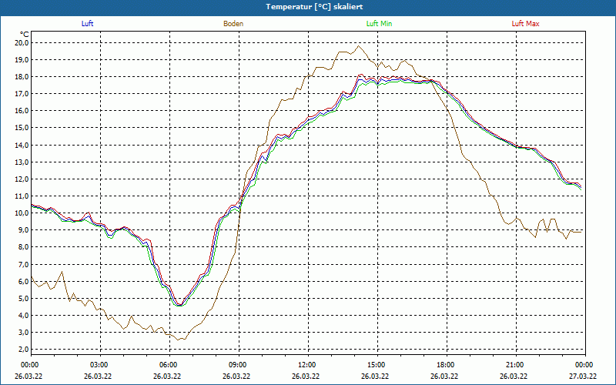This screenshot has width=616, height=385.
Task: Click the 17,0 value on the y-axis
Action: [22, 93]
